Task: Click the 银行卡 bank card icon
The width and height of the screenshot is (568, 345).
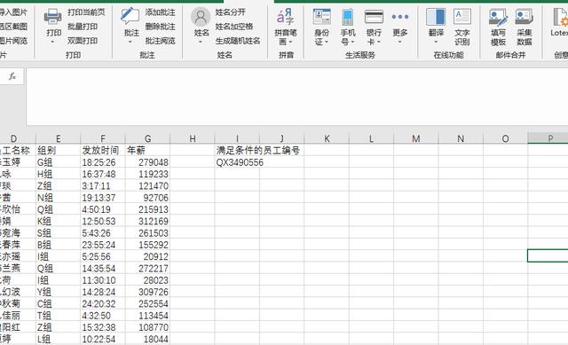Action: (374, 17)
